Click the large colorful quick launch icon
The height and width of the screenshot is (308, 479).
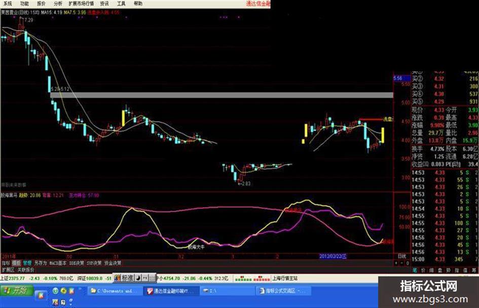41,294
